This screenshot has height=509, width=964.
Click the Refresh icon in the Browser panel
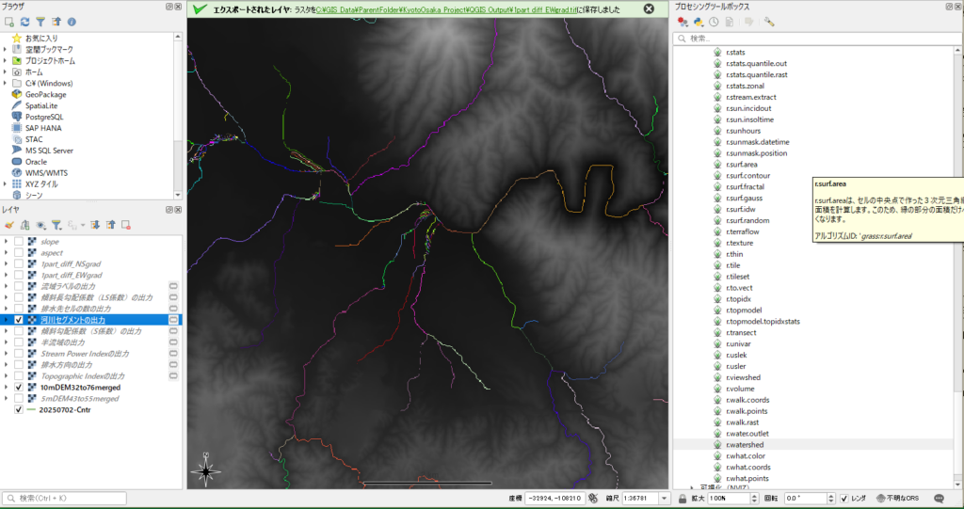click(x=24, y=21)
